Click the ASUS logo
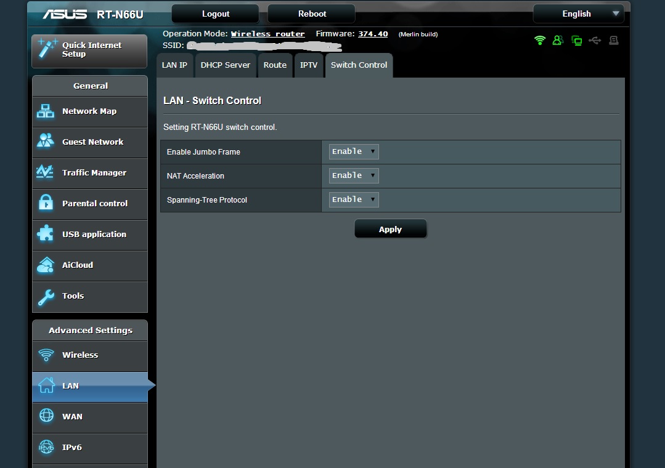Viewport: 665px width, 468px height. tap(65, 14)
